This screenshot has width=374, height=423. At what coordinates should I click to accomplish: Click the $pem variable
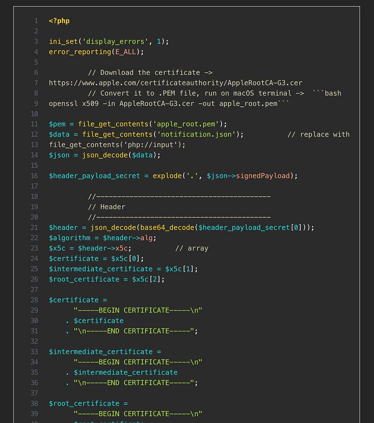point(57,124)
